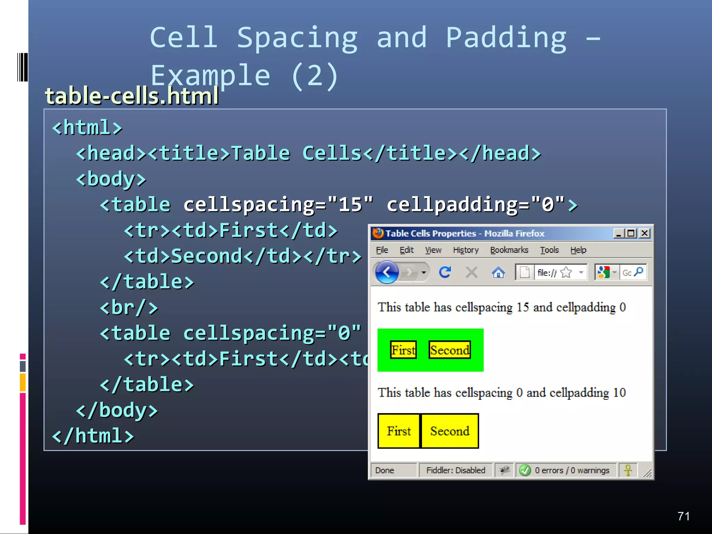Click the file:// address bar field

click(547, 273)
